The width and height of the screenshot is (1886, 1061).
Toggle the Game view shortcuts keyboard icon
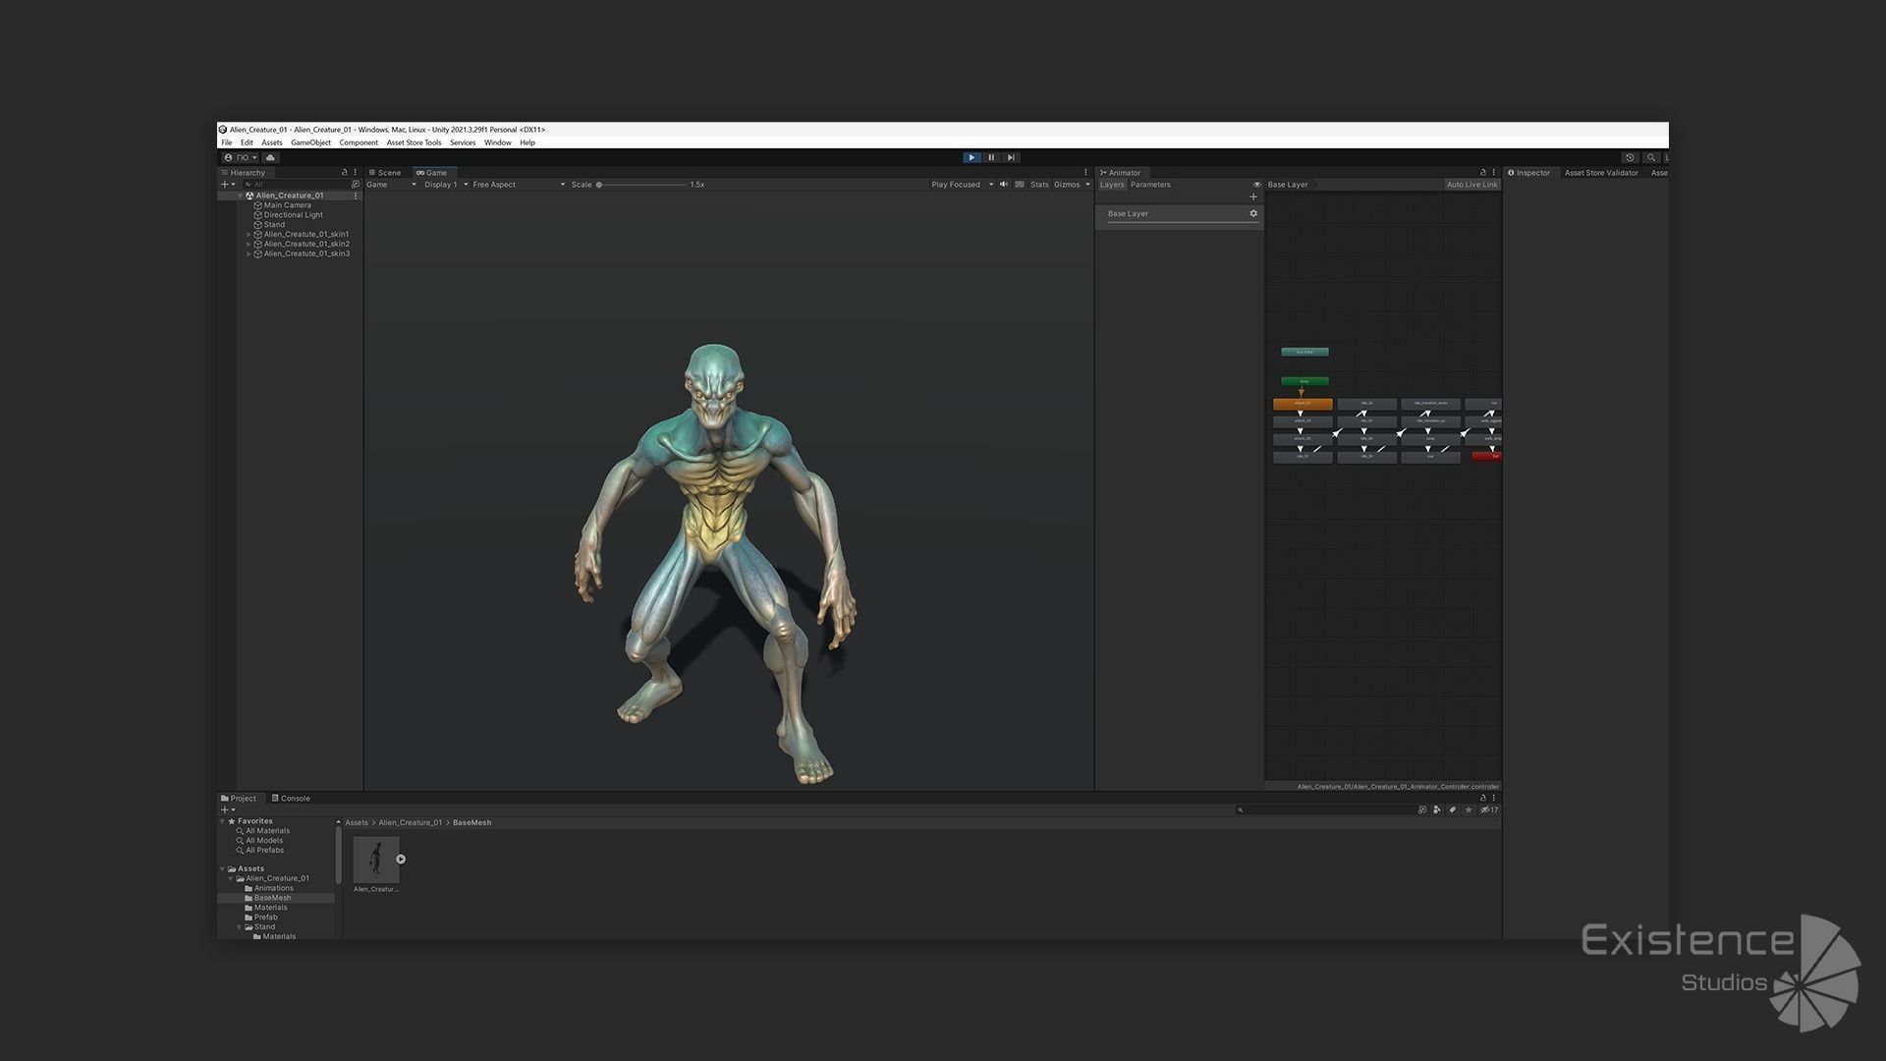(x=1020, y=185)
